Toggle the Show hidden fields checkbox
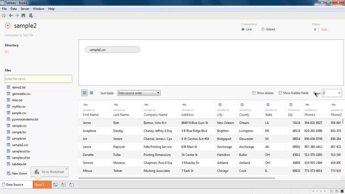Viewport: 345px width, 194px height. coord(280,93)
